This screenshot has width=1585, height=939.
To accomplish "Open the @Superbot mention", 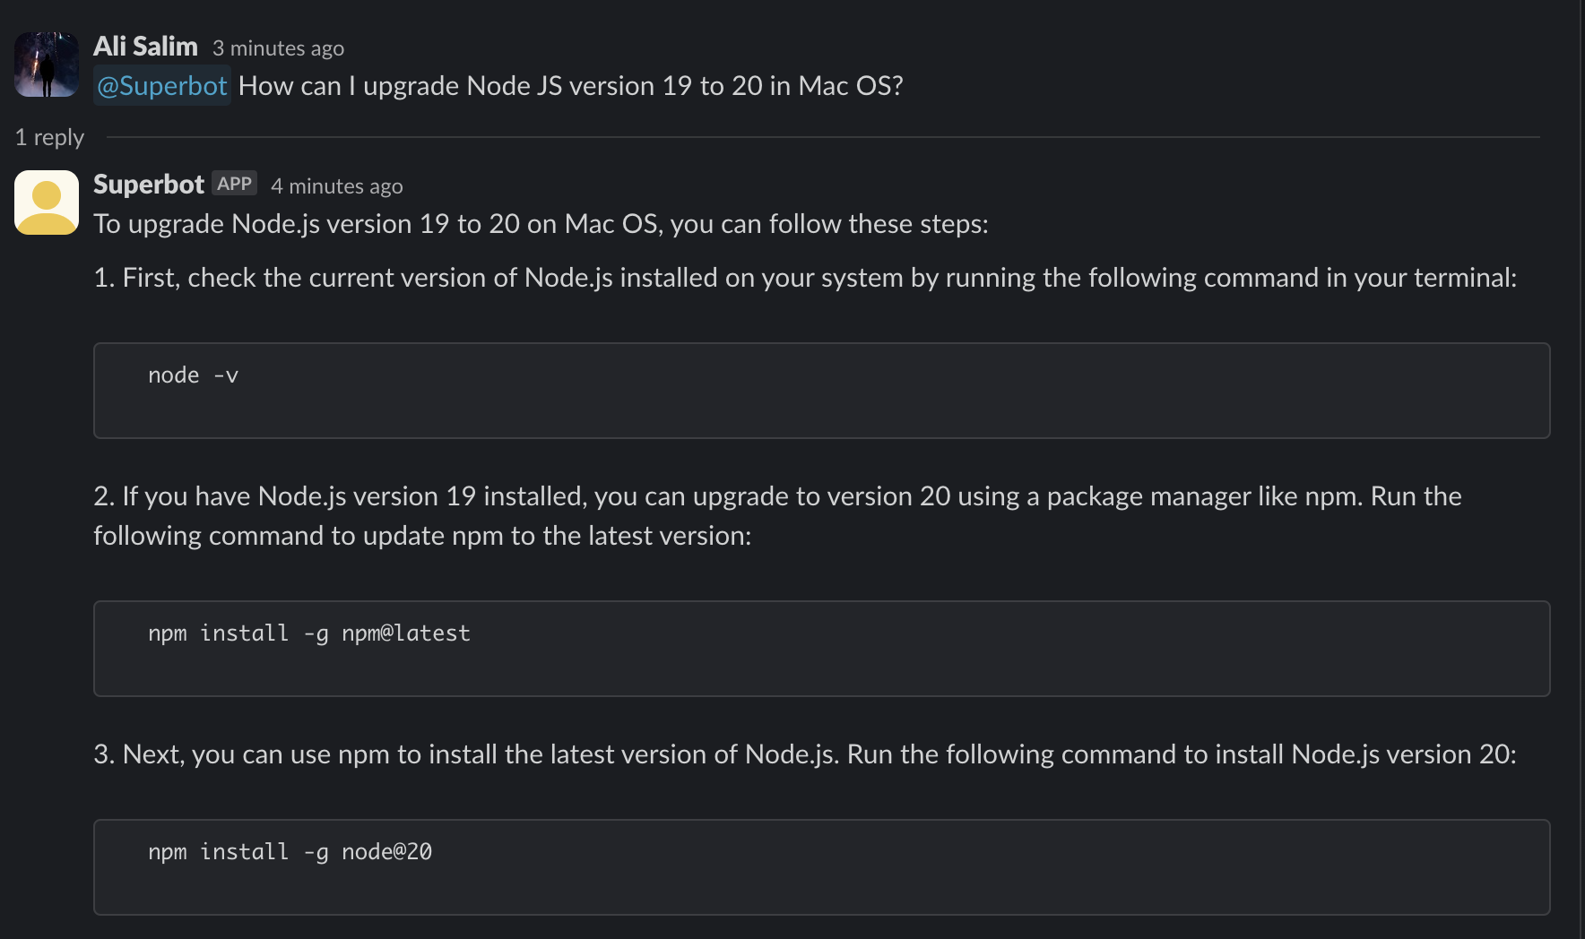I will point(162,86).
